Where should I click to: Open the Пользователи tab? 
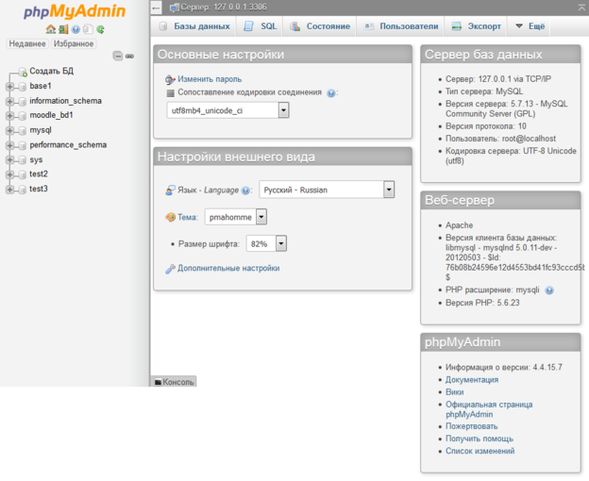click(x=401, y=26)
